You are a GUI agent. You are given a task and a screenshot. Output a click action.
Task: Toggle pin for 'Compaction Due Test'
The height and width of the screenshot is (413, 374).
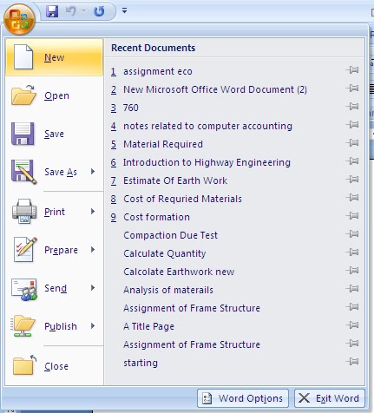click(352, 234)
